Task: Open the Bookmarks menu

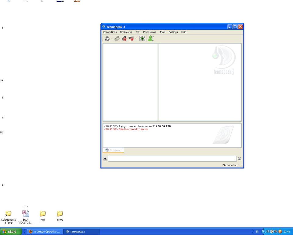Action: [x=126, y=32]
